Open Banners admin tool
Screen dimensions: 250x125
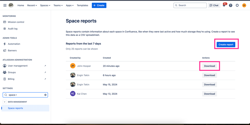(12, 50)
